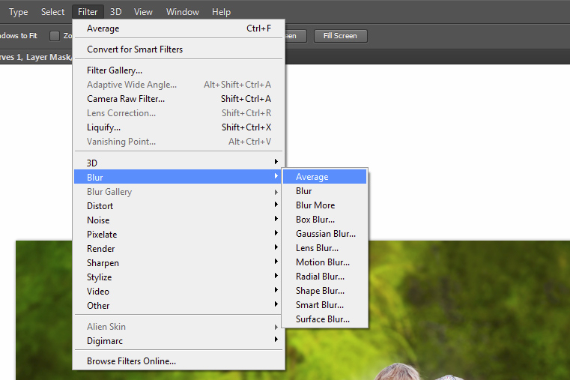Expand the Noise submenu
The width and height of the screenshot is (570, 380).
98,220
